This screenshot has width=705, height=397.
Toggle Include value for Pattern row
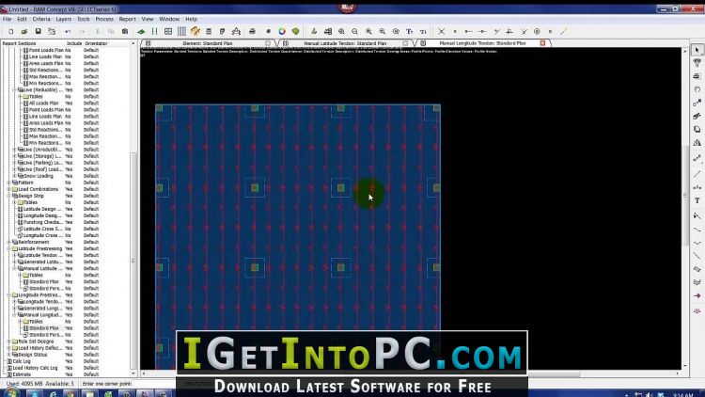68,183
